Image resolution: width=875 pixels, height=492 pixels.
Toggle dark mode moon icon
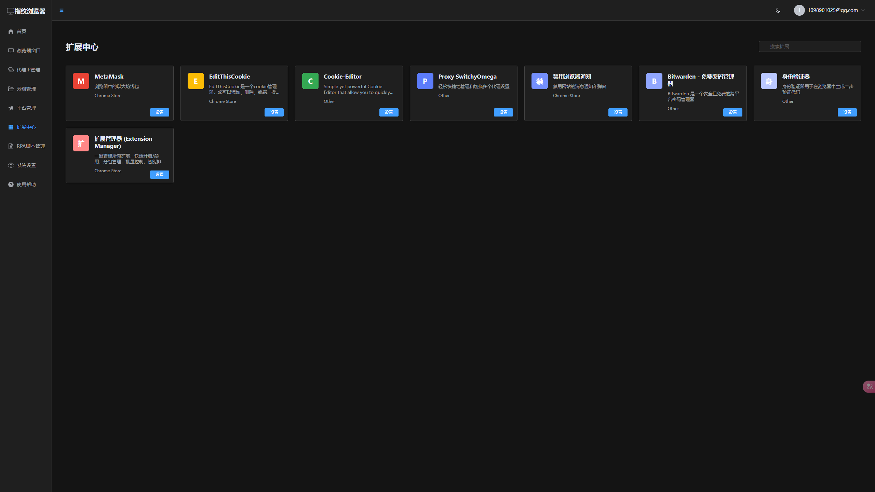[x=778, y=10]
